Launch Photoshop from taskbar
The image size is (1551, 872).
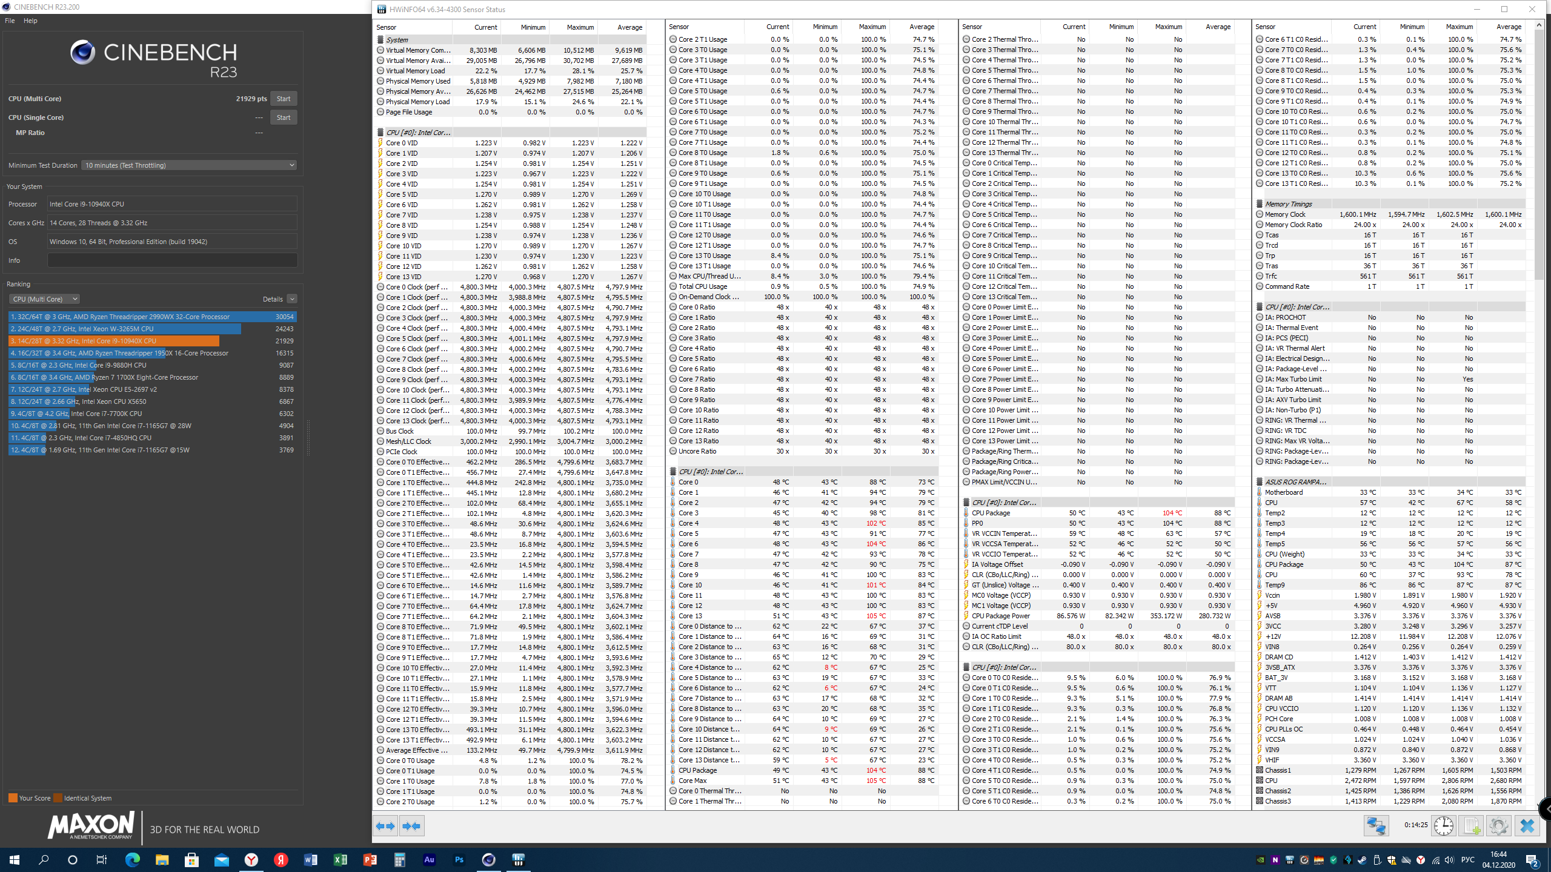[459, 860]
